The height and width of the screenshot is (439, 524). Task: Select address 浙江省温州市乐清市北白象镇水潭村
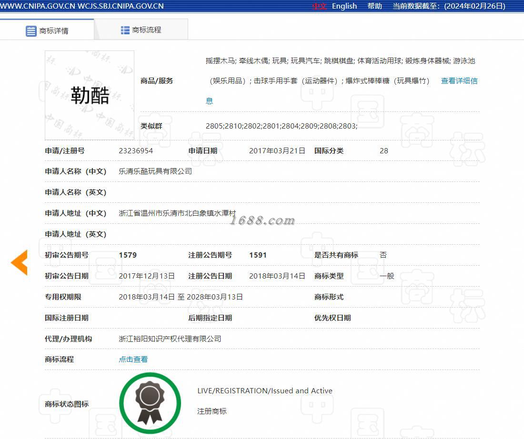coord(178,213)
